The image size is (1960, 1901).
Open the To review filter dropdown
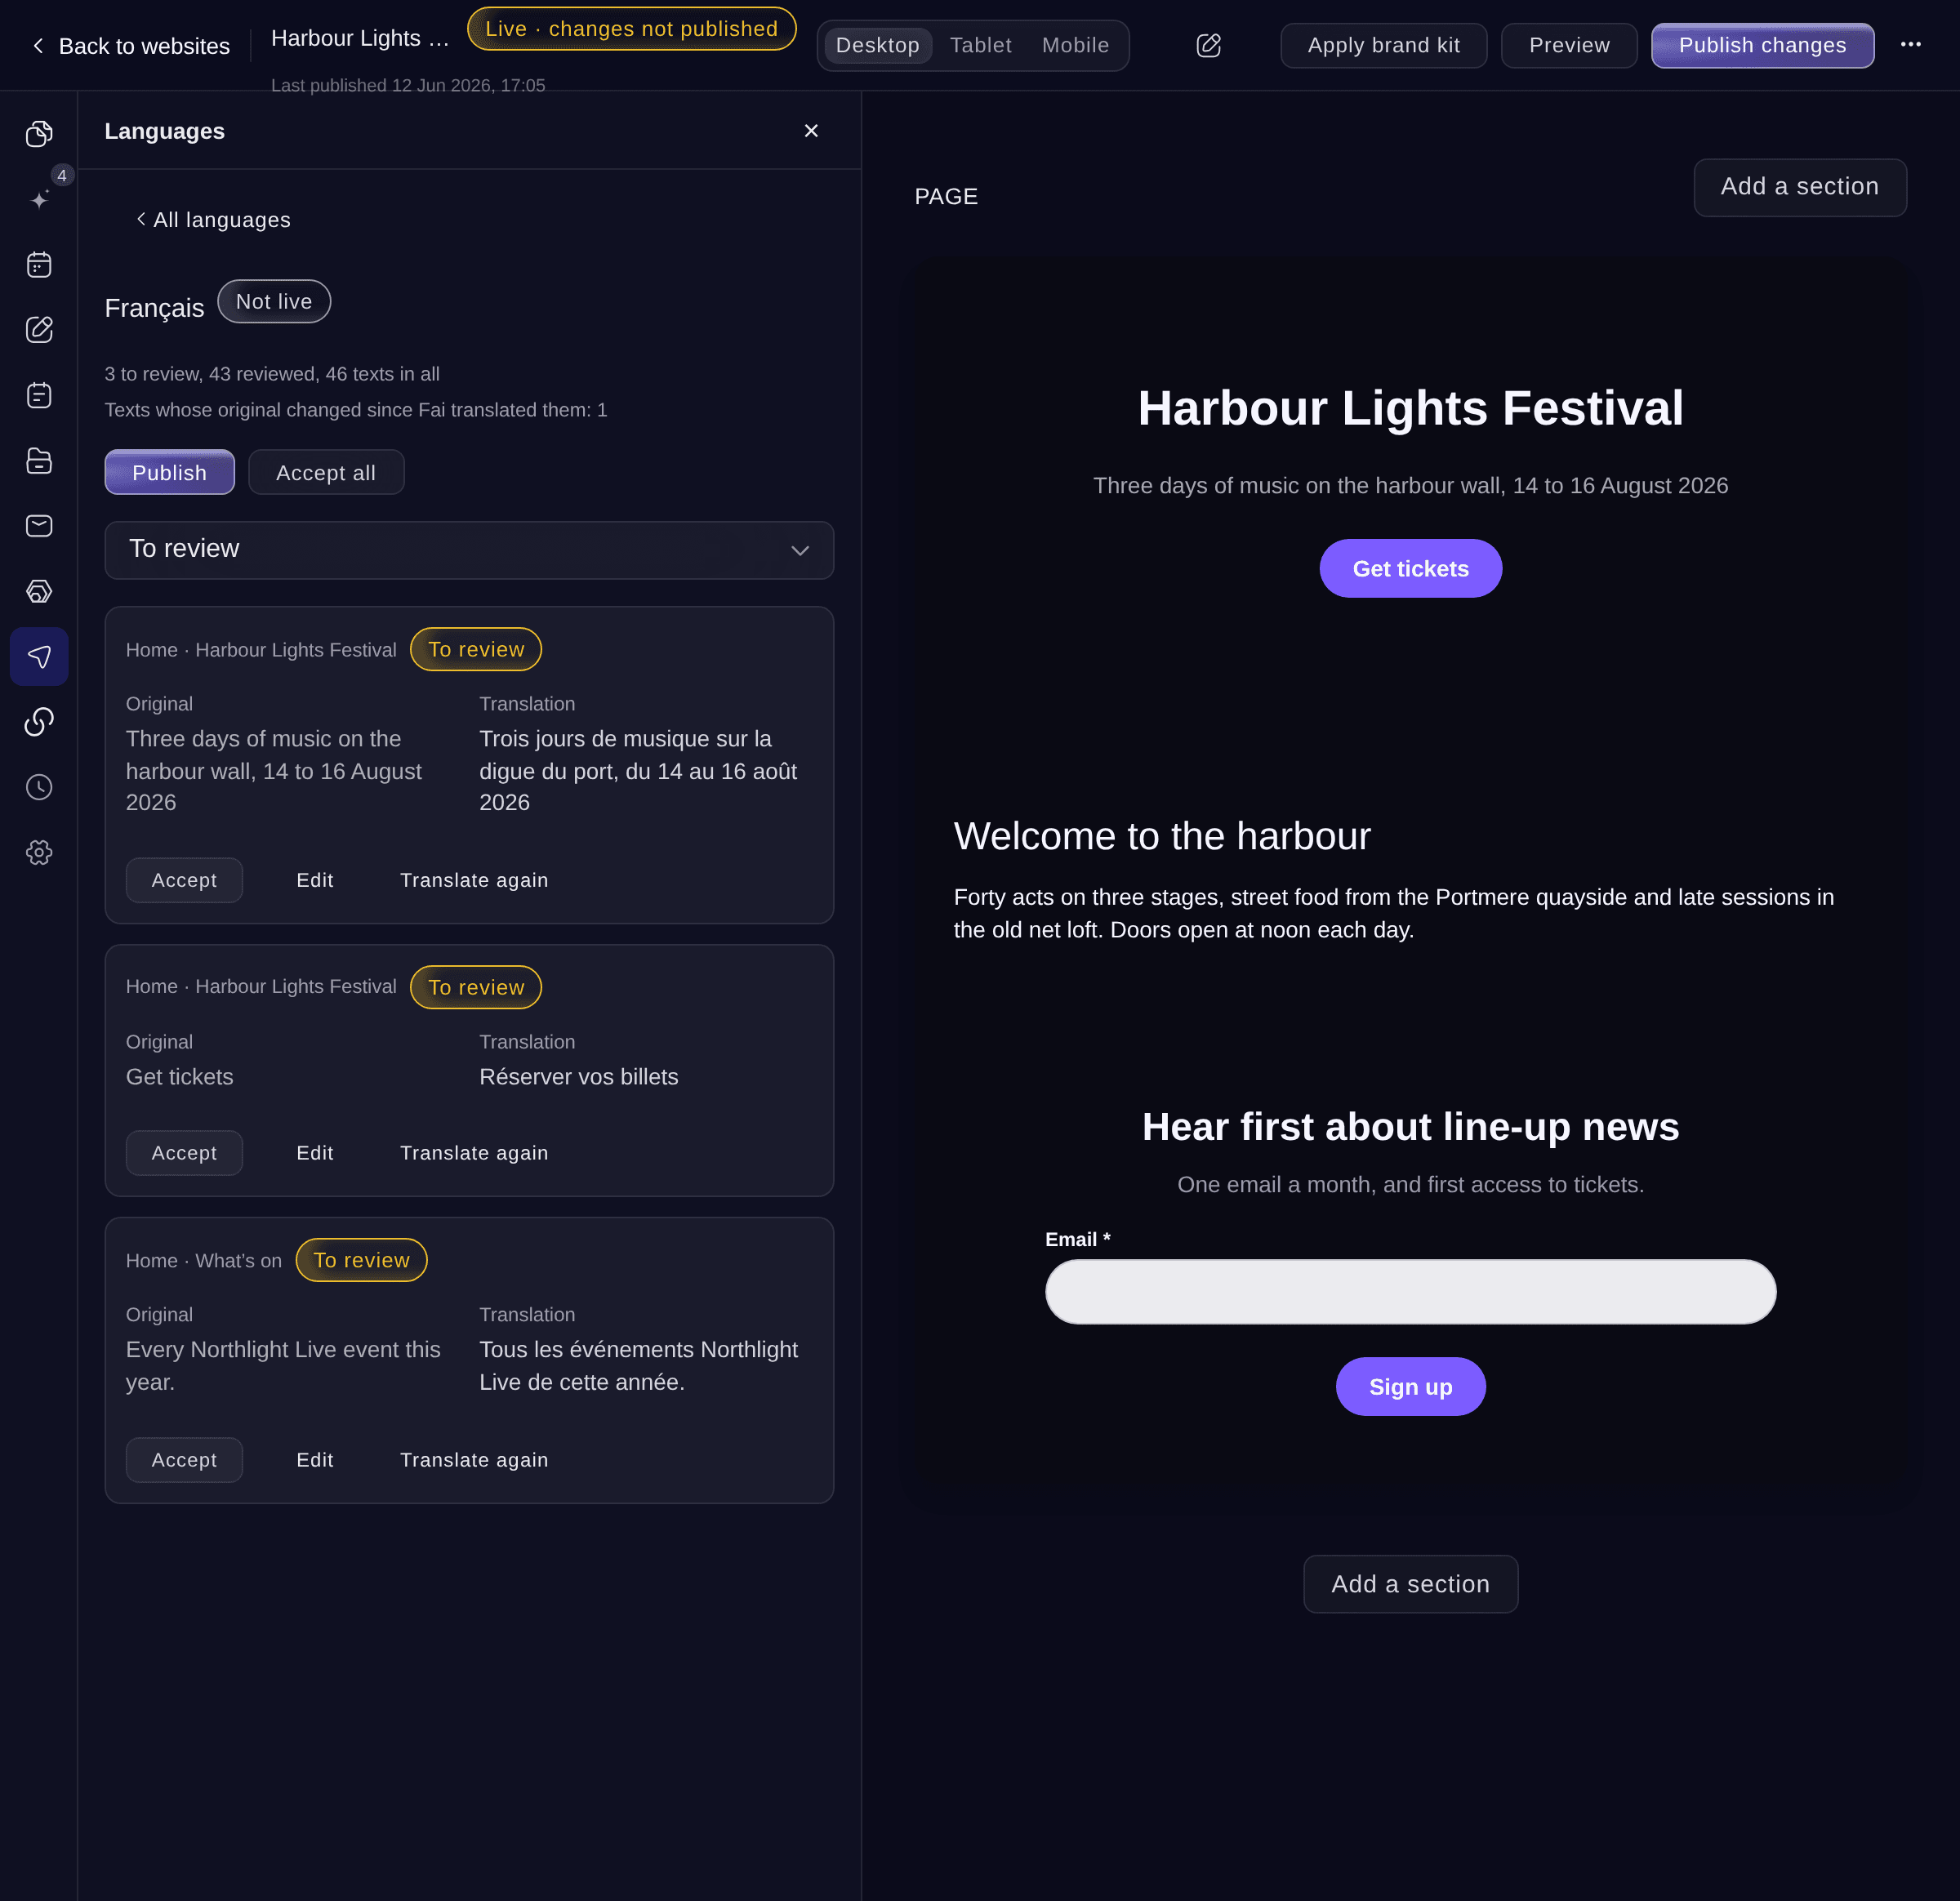469,550
